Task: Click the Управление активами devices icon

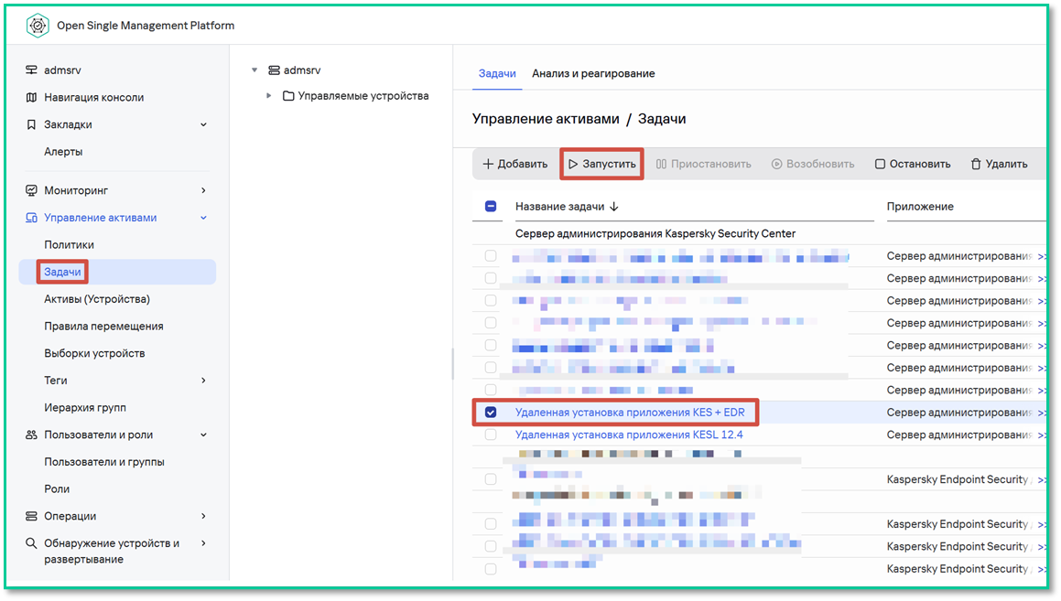Action: 31,218
